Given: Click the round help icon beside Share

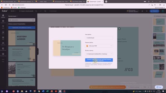Looking at the screenshot, I should point(147,11).
